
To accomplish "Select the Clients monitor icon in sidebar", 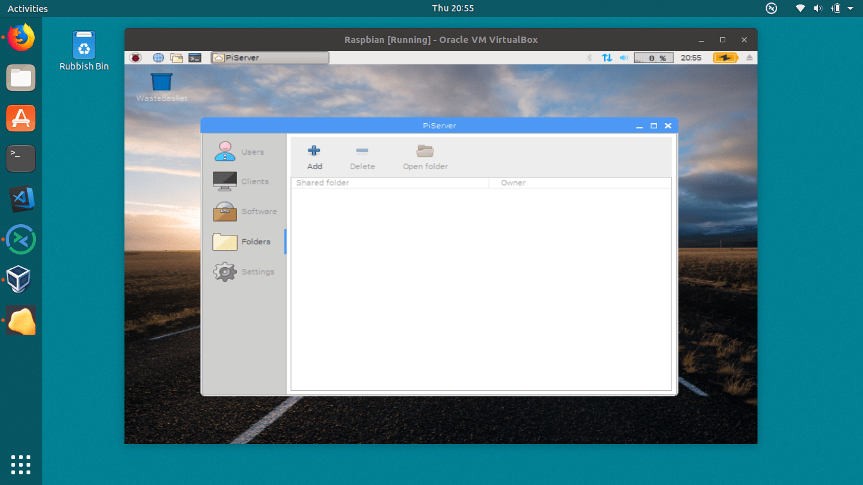I will coord(224,181).
